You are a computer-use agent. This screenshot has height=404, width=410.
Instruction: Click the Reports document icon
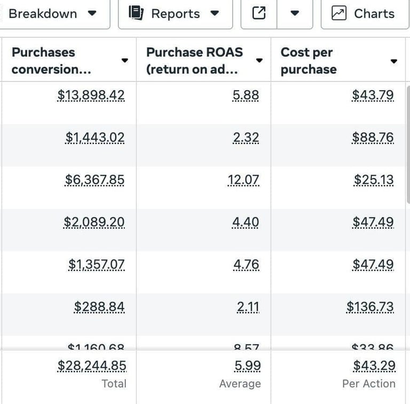[x=137, y=13]
